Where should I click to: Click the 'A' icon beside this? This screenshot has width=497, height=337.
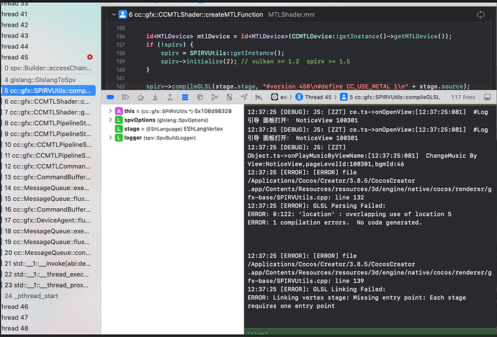pos(119,111)
